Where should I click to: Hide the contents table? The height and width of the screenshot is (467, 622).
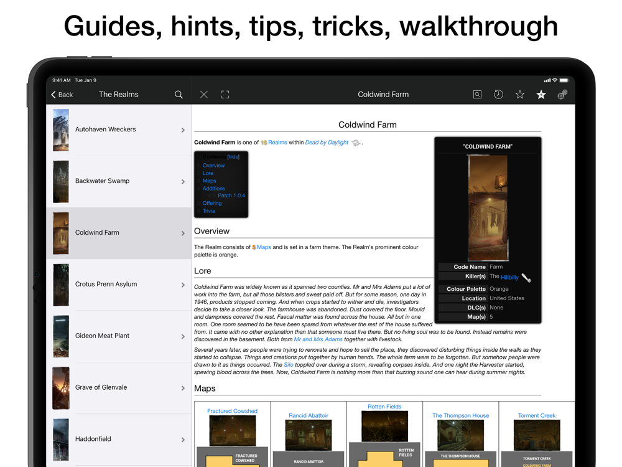(233, 157)
